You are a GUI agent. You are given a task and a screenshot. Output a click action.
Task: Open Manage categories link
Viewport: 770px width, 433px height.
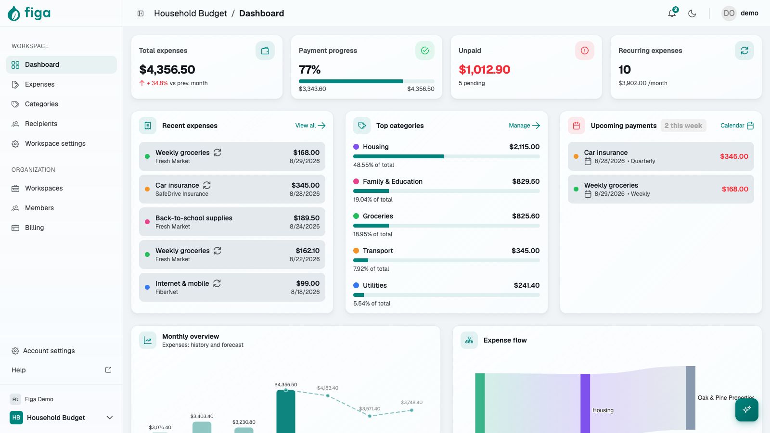pos(525,126)
